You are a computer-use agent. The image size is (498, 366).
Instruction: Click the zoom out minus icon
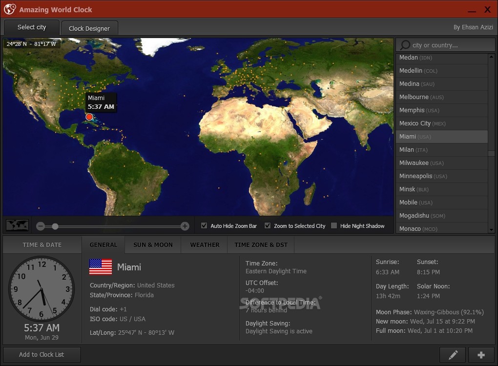pyautogui.click(x=41, y=226)
